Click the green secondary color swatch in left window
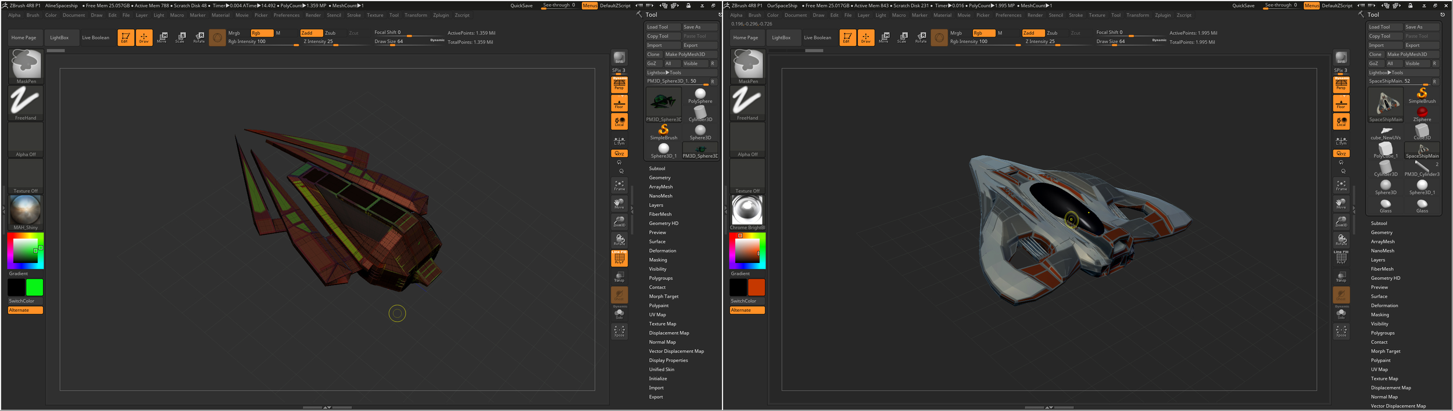The image size is (1453, 411). pyautogui.click(x=34, y=287)
